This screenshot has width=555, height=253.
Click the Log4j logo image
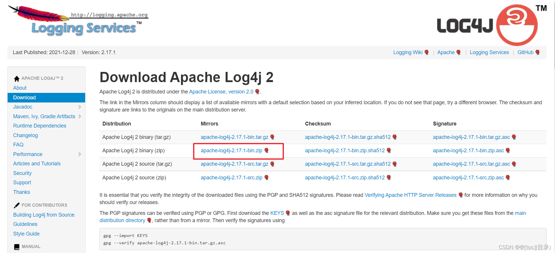click(x=492, y=25)
